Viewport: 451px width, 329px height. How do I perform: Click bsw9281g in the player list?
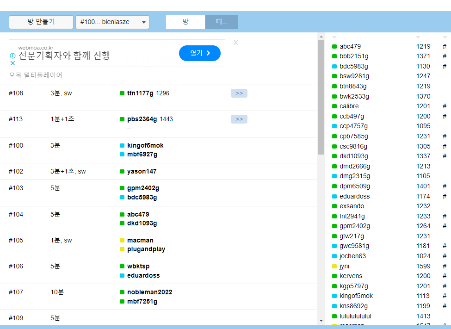(x=354, y=76)
